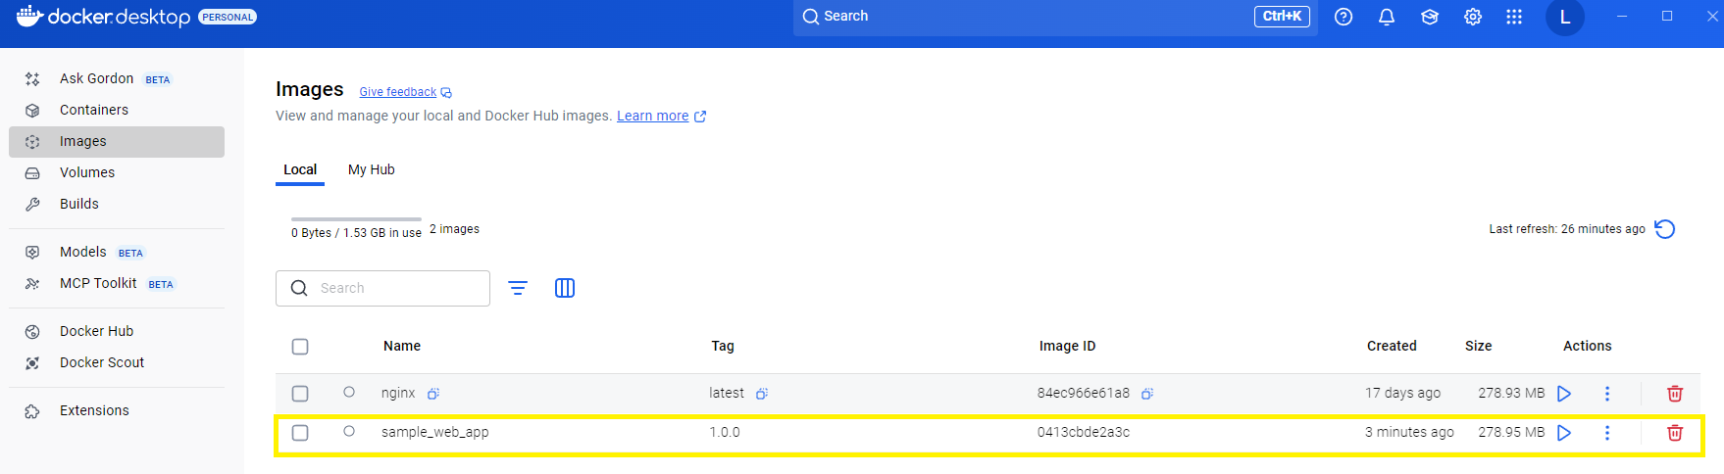Open the notifications bell icon
Screen dimensions: 1724x474
tap(1387, 17)
